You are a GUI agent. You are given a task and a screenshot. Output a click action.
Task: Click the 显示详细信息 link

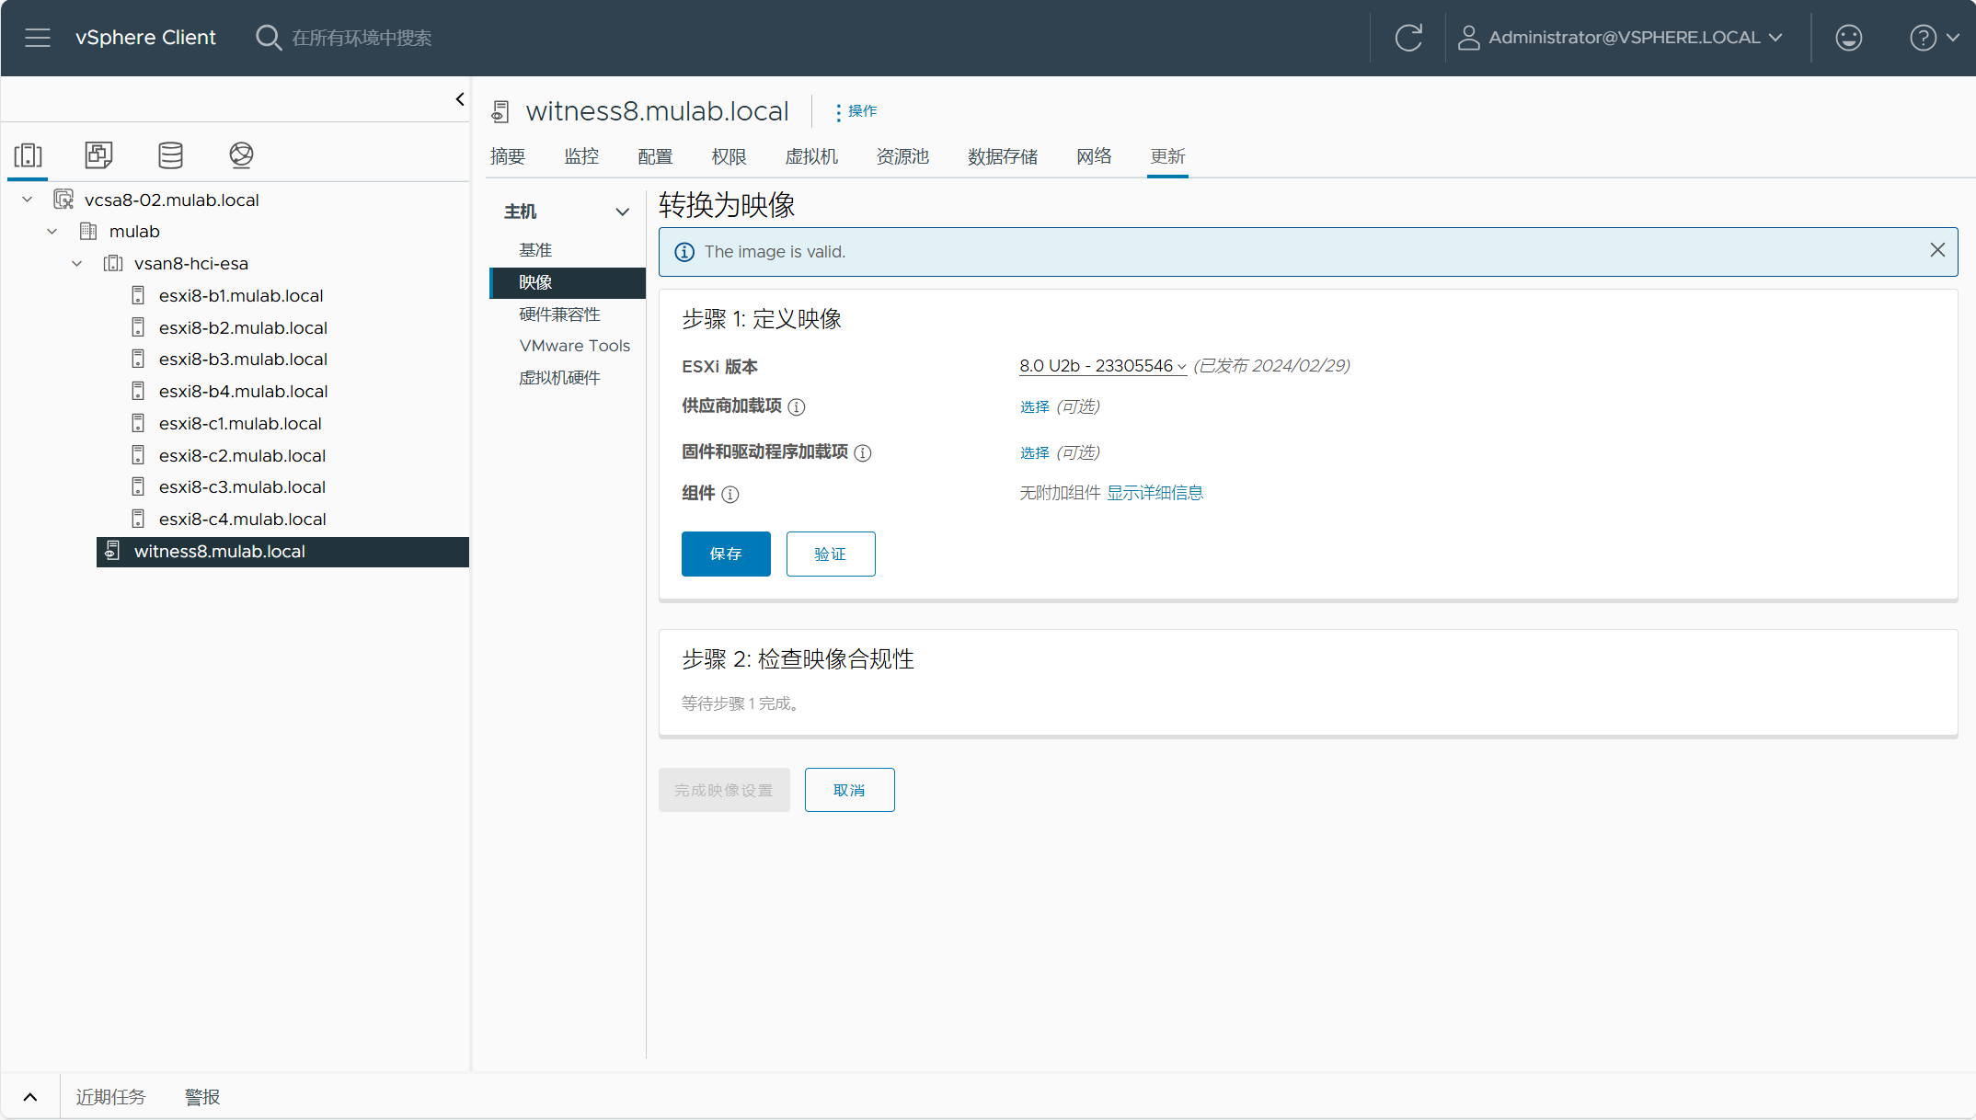coord(1155,493)
